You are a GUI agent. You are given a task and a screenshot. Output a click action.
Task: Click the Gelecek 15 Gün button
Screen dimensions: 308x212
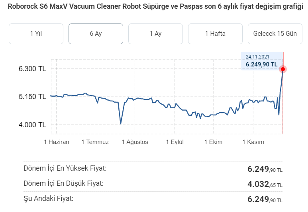[275, 34]
